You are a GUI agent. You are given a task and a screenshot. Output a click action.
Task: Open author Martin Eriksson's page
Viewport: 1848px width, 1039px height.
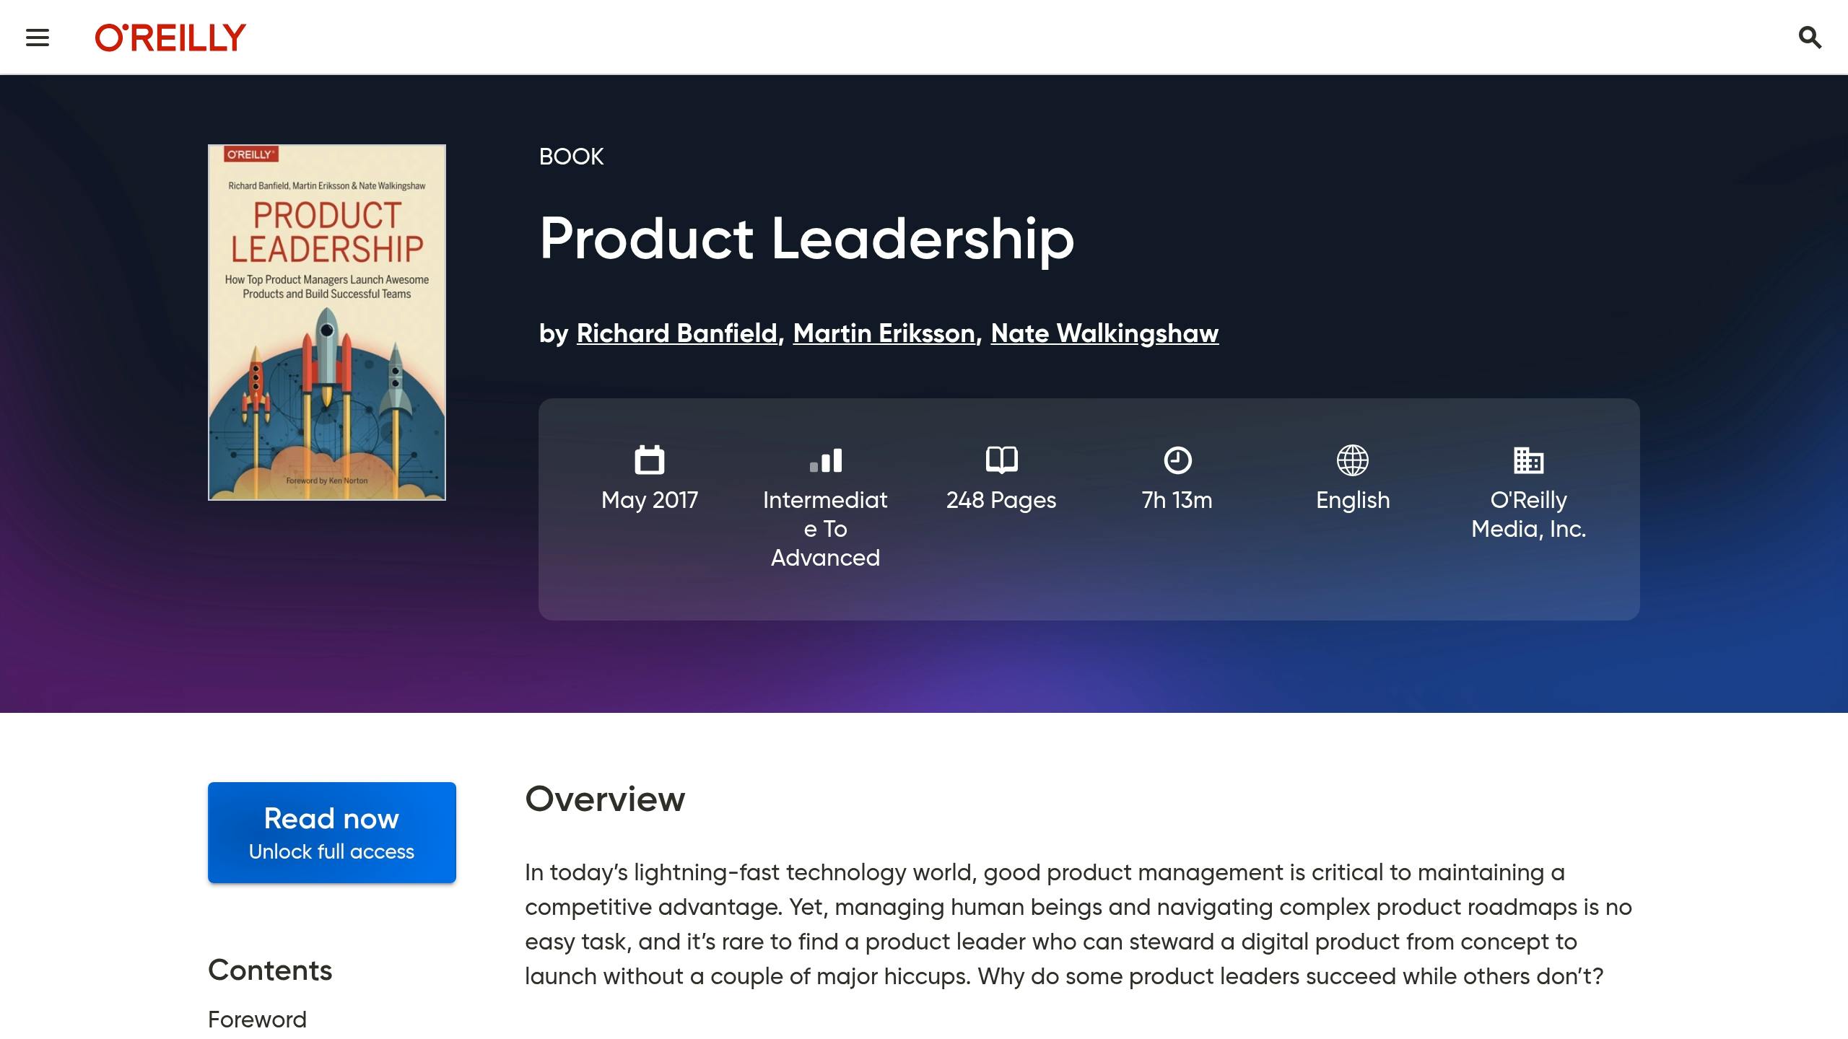[x=884, y=333]
